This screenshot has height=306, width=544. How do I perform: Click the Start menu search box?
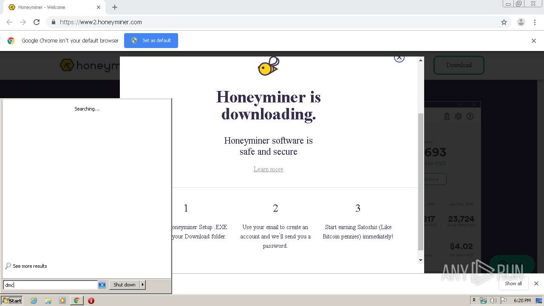click(x=50, y=285)
